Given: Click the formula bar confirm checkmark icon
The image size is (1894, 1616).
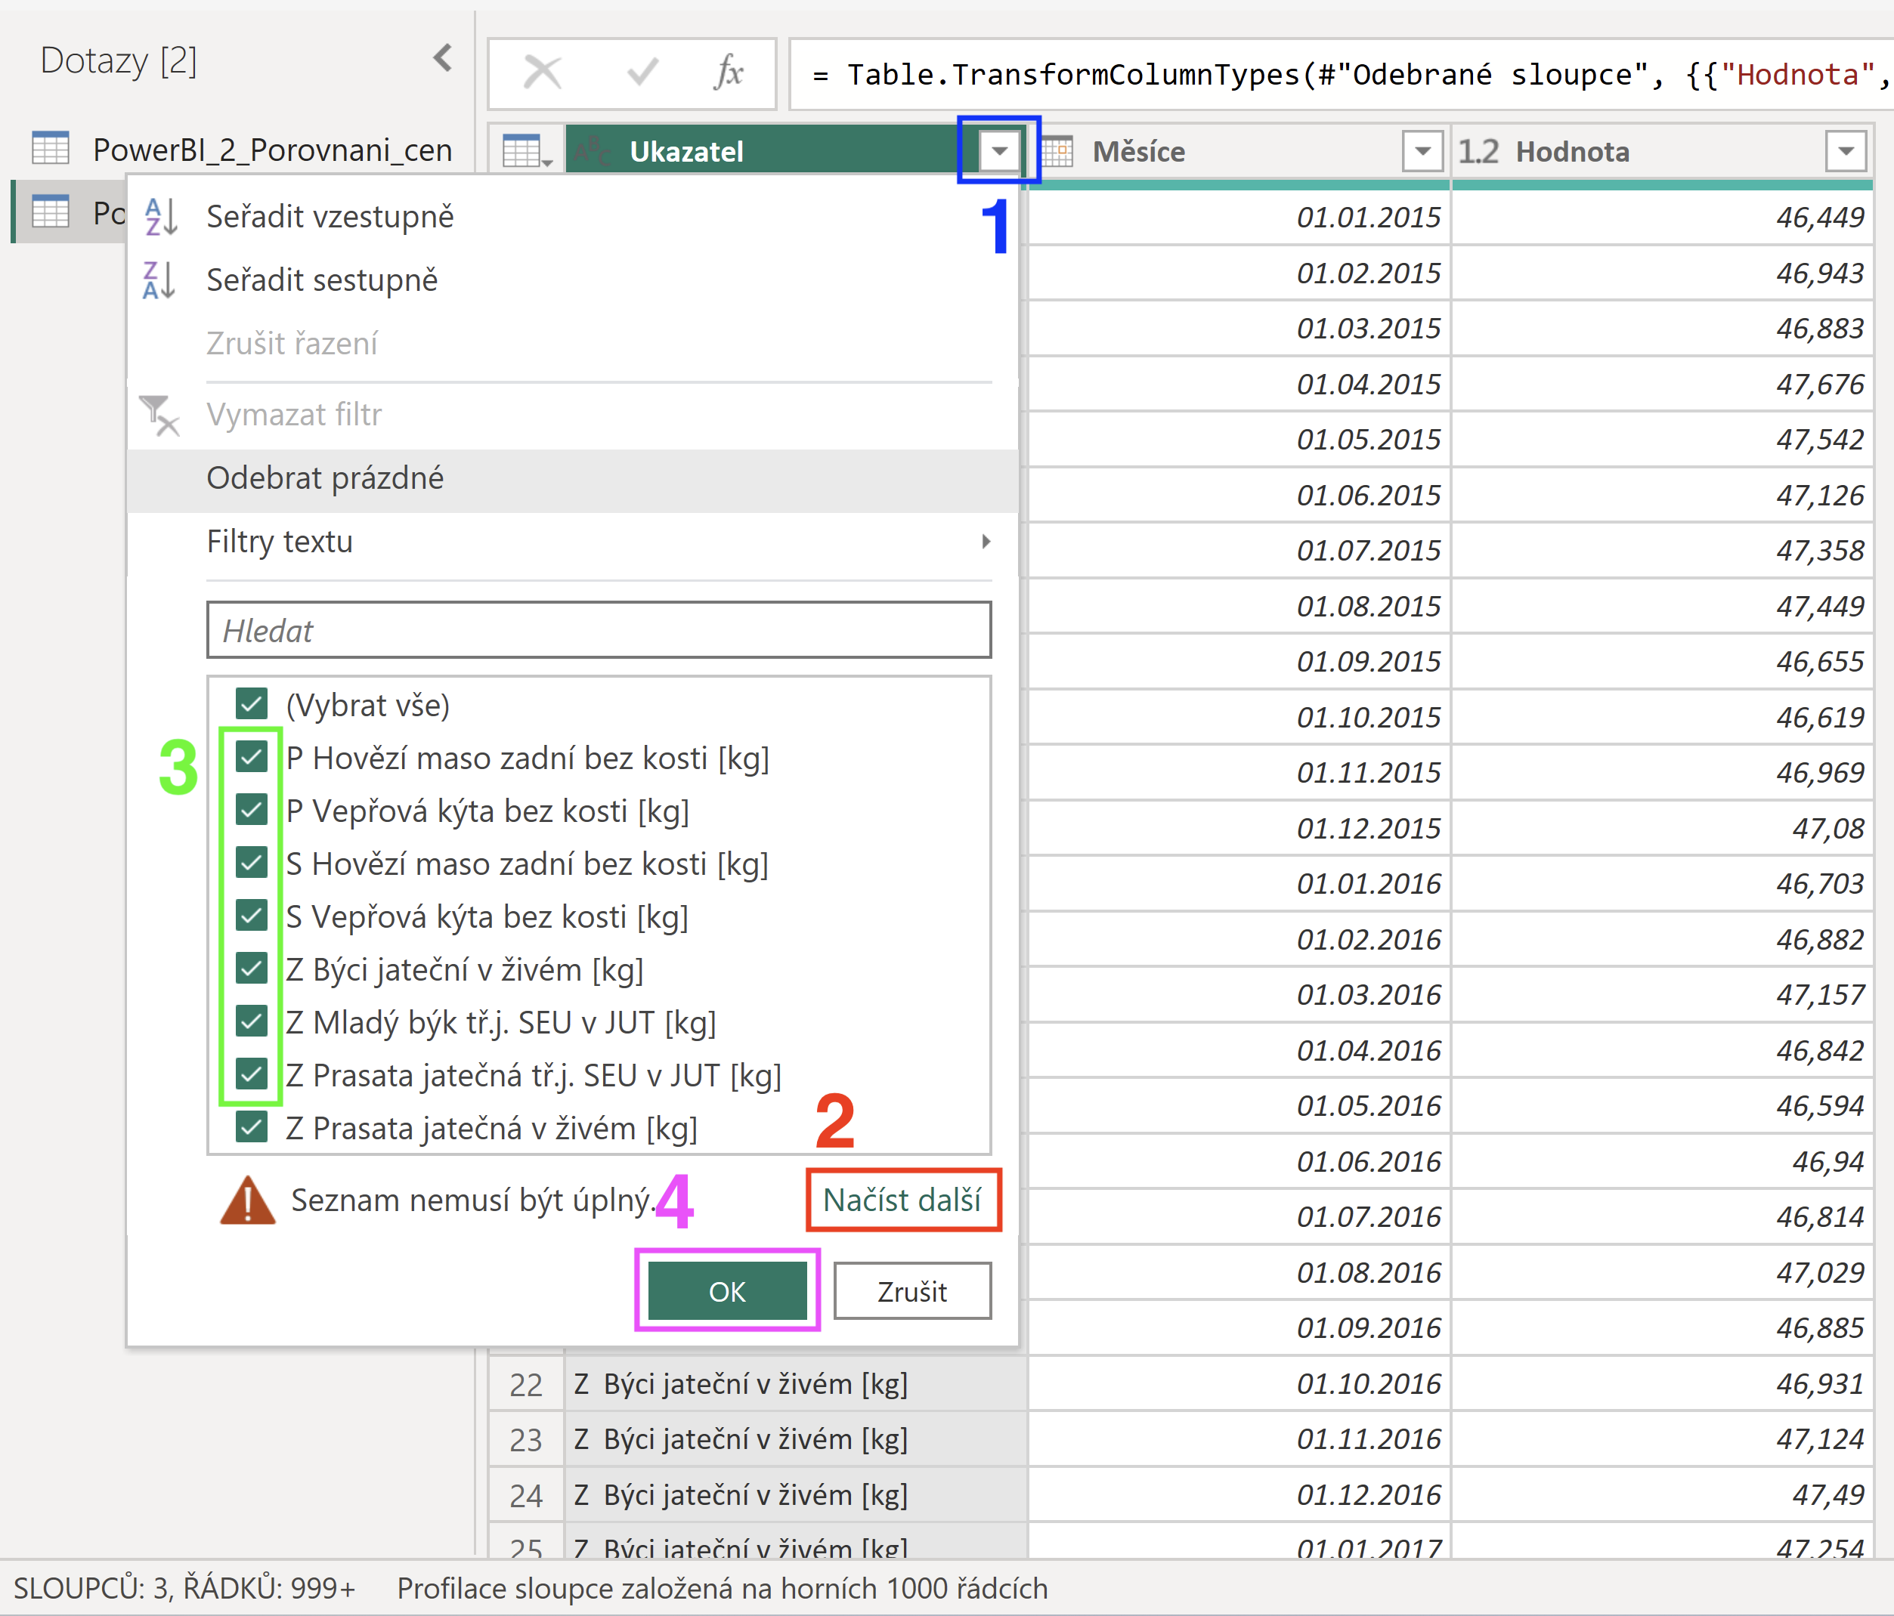Looking at the screenshot, I should (x=642, y=73).
